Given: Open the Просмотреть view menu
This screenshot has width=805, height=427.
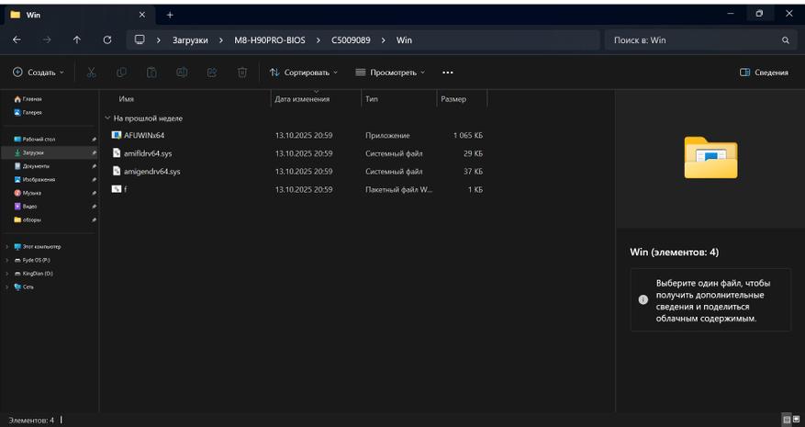Looking at the screenshot, I should [390, 73].
